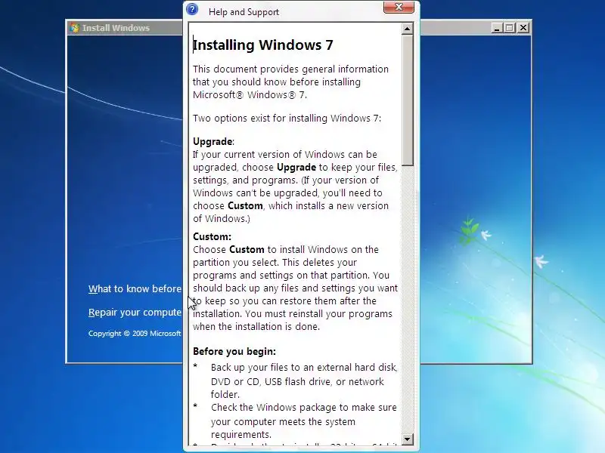Viewport: 605px width, 453px height.
Task: Open 'What to know before' link in Install Windows
Action: [135, 288]
